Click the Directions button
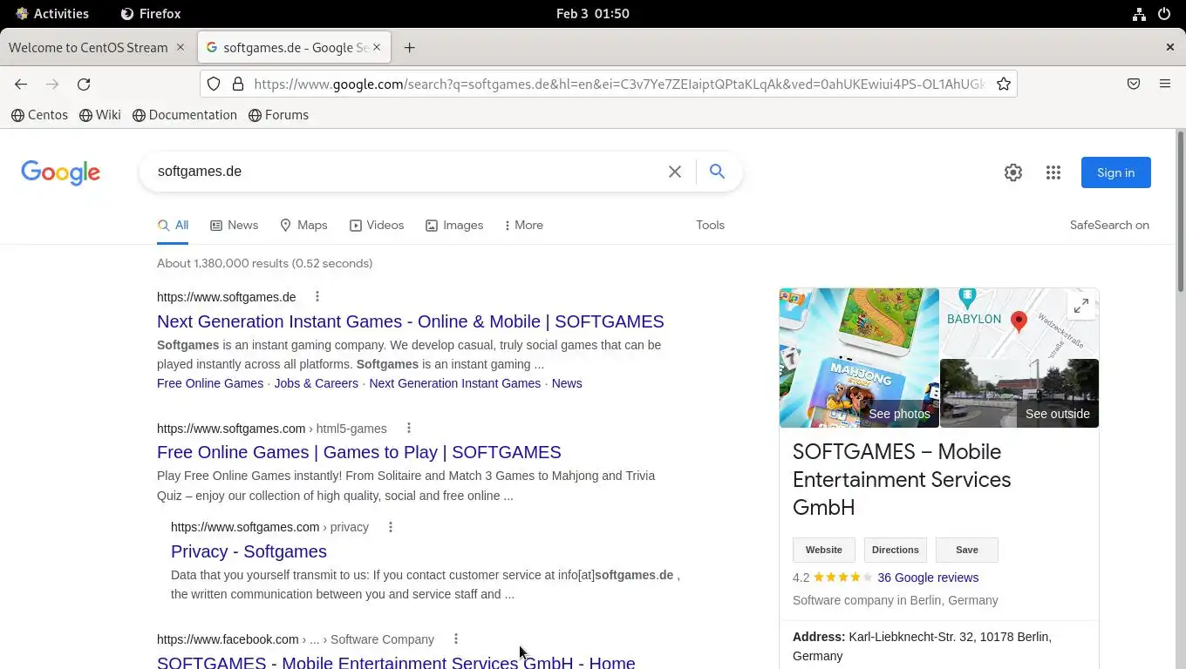 [x=896, y=550]
